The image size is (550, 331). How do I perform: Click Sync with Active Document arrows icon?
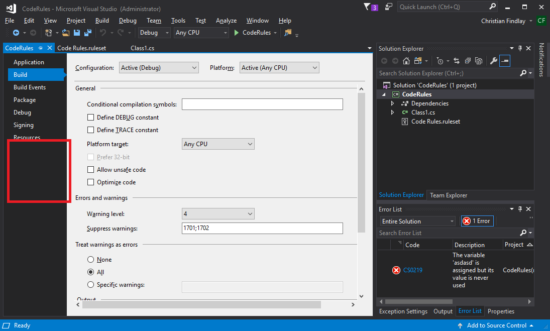click(457, 61)
